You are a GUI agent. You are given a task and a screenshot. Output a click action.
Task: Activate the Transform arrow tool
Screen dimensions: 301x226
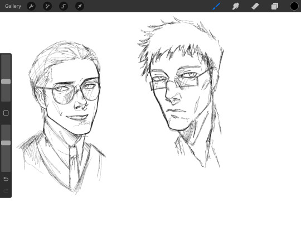tap(80, 6)
